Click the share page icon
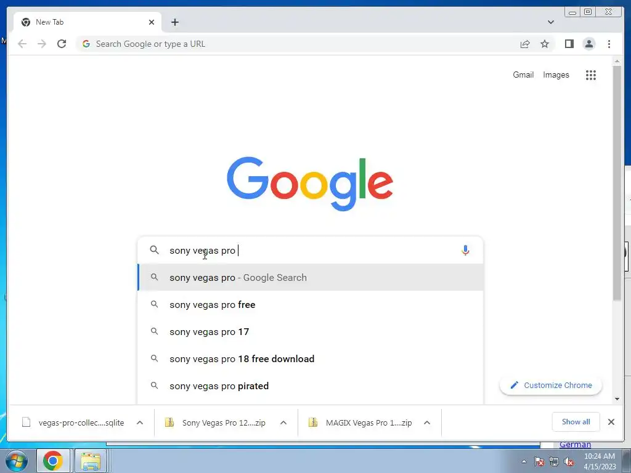631x473 pixels. pyautogui.click(x=525, y=44)
